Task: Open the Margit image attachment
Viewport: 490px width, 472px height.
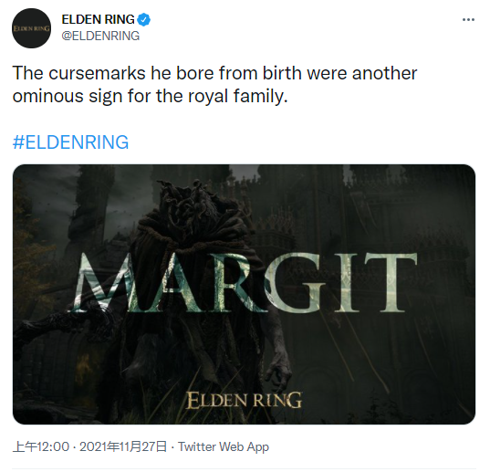Action: (x=244, y=294)
